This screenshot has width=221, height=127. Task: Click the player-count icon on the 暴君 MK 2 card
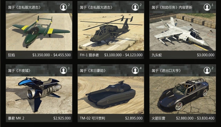[63, 70]
